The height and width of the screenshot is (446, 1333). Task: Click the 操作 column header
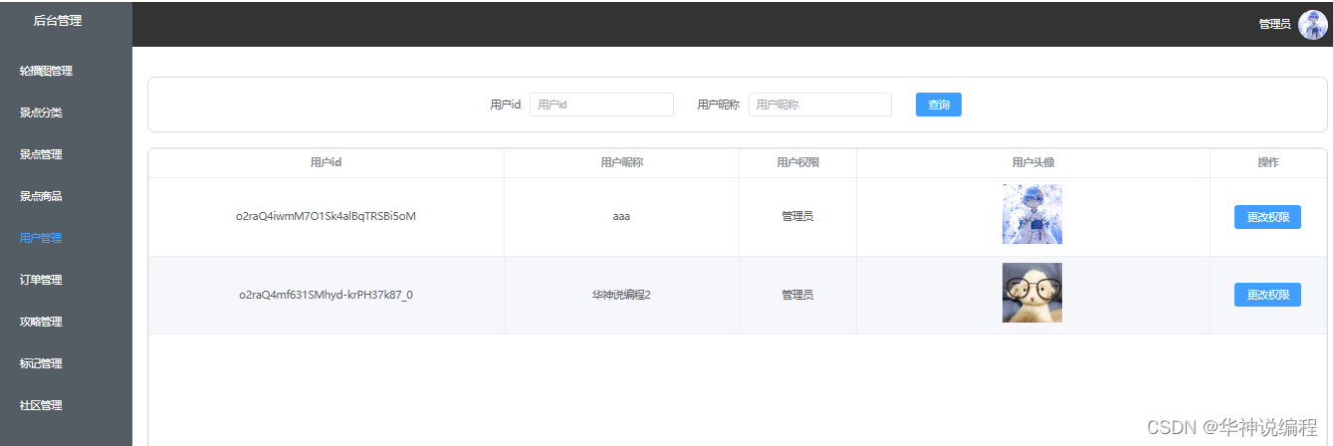point(1268,162)
